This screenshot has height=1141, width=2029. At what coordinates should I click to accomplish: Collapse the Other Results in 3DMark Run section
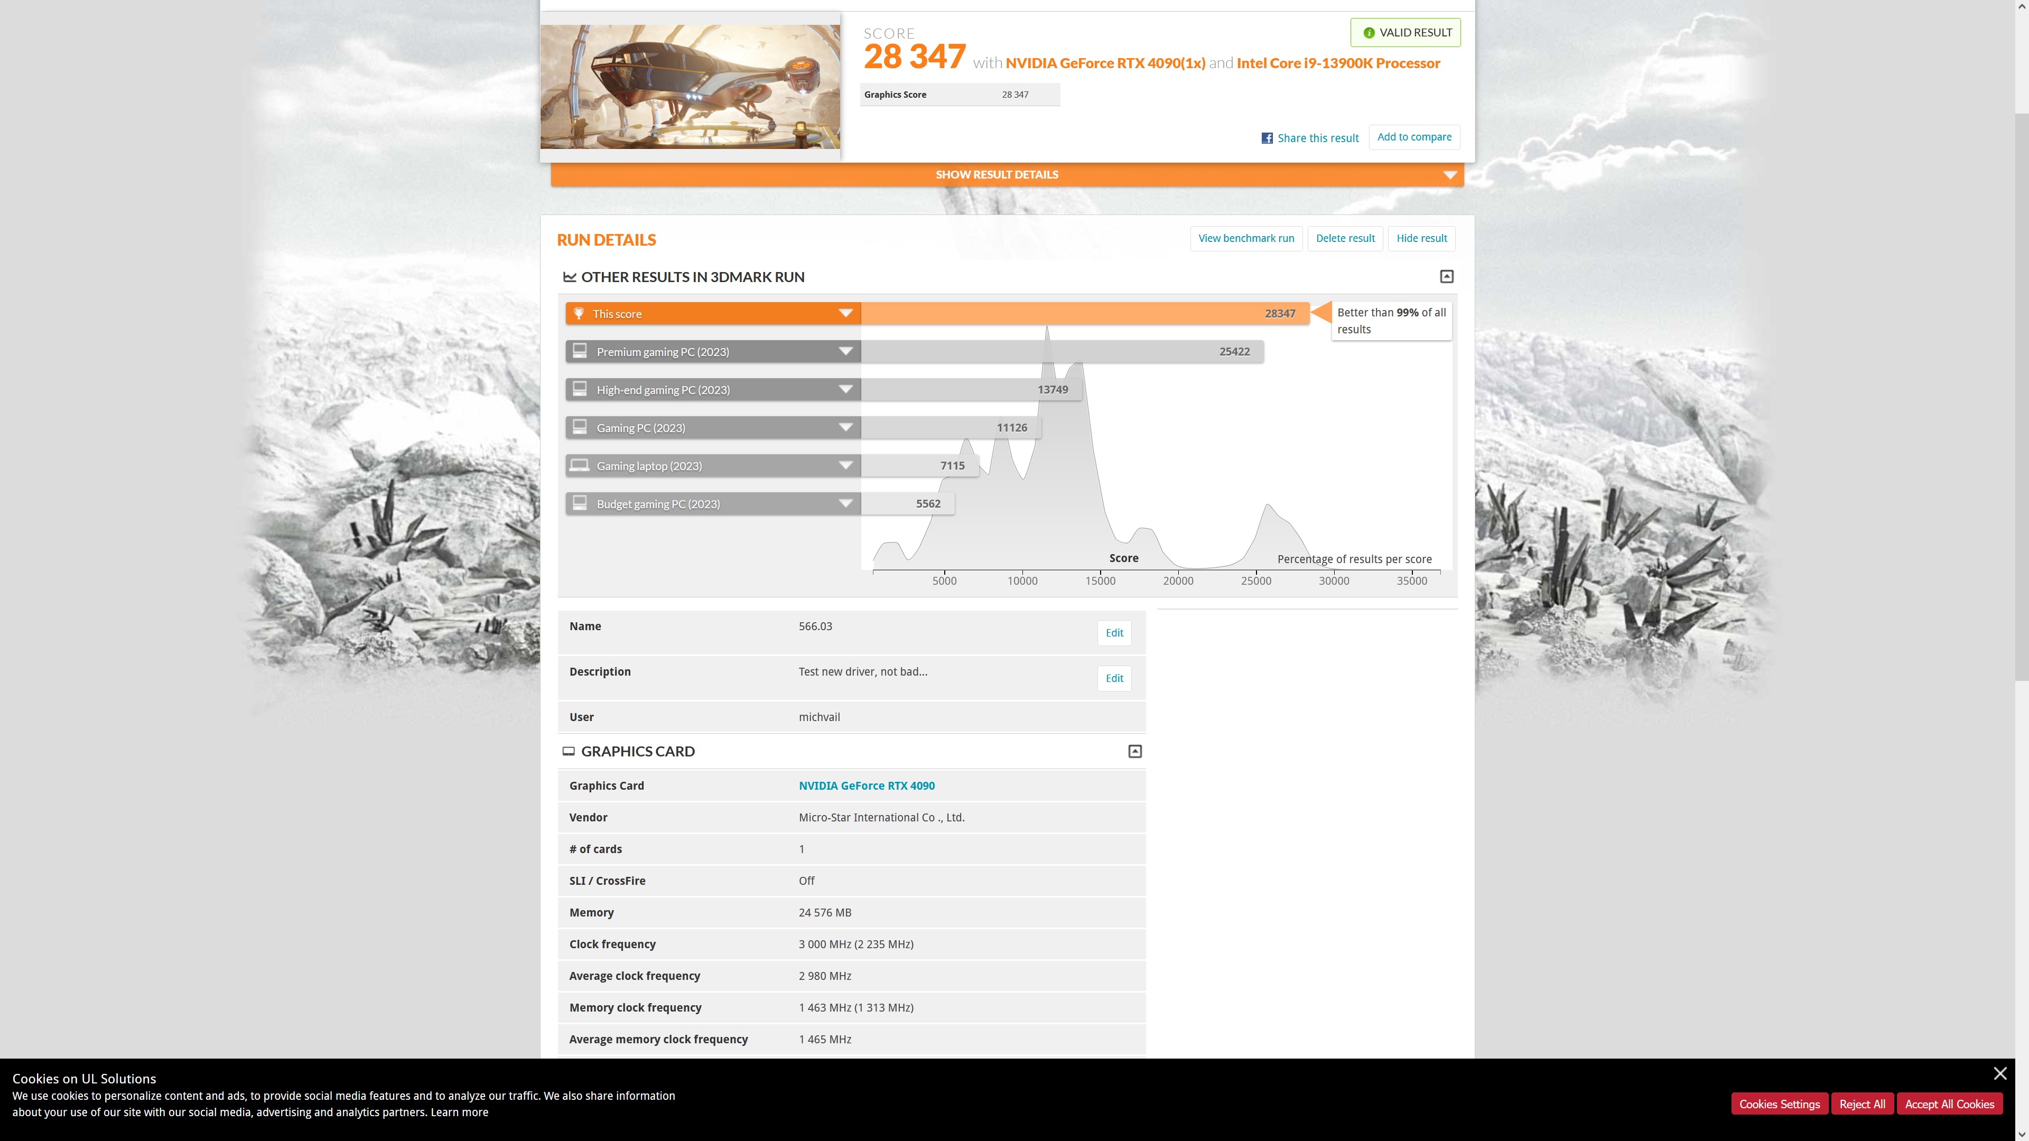click(1446, 276)
